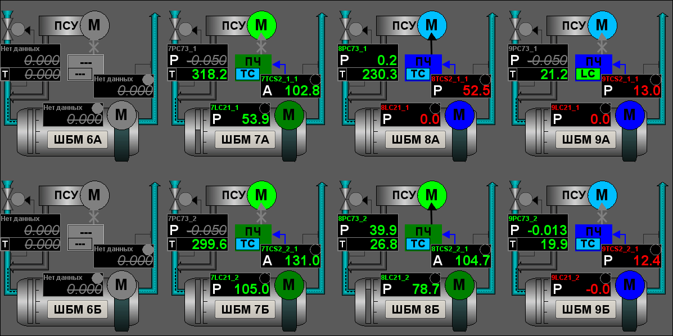Open the blue ПЧ block of ШБМ 8А
The image size is (673, 336).
(x=423, y=61)
